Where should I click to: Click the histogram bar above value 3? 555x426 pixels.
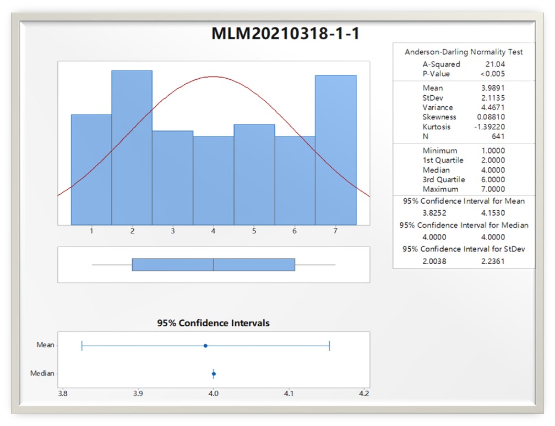tap(172, 178)
